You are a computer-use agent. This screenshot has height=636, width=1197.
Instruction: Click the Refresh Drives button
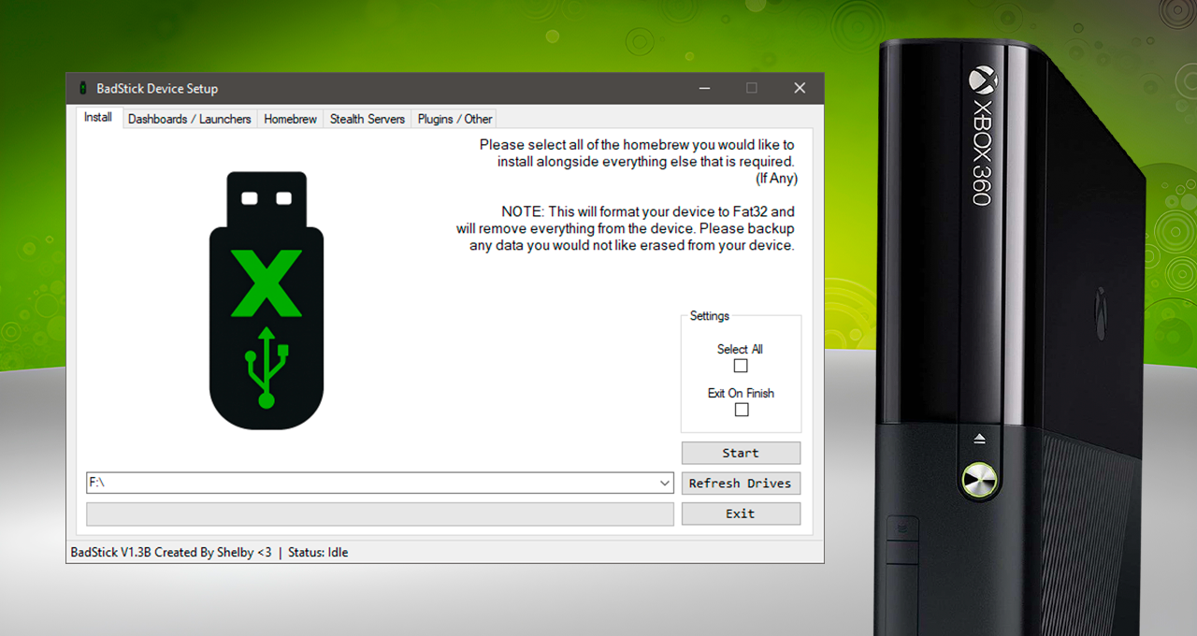(741, 484)
